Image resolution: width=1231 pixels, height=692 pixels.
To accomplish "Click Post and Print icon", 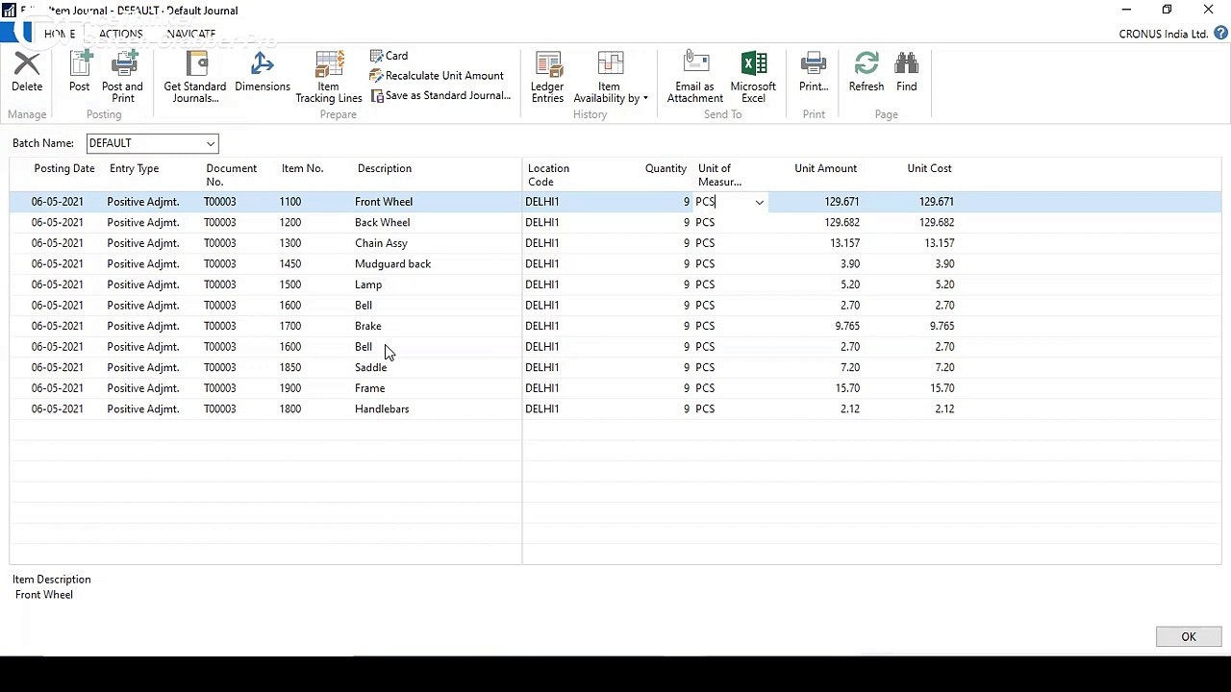I will click(123, 65).
